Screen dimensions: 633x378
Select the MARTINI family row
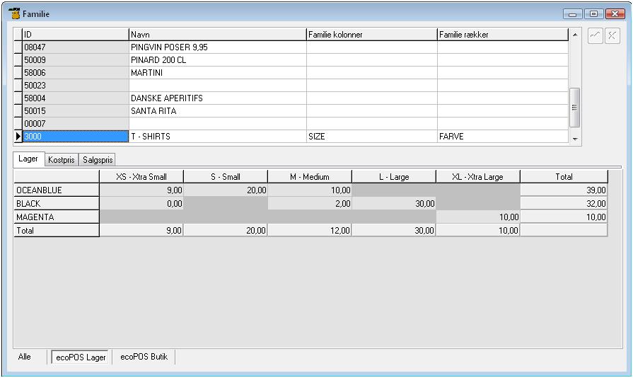(217, 73)
